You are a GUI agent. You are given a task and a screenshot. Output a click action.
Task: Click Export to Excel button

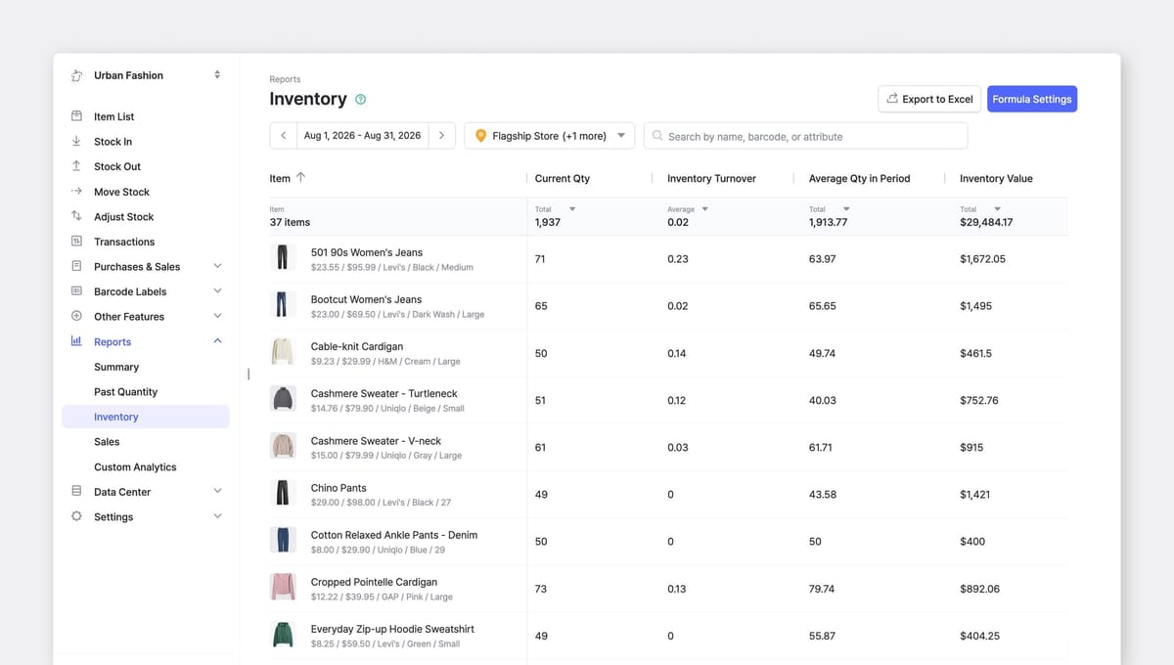click(929, 99)
